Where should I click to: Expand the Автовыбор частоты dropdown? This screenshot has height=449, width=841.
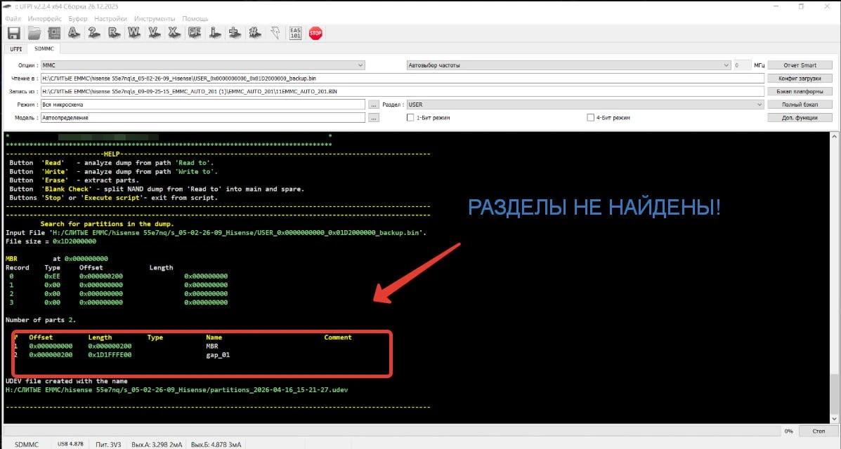[568, 65]
